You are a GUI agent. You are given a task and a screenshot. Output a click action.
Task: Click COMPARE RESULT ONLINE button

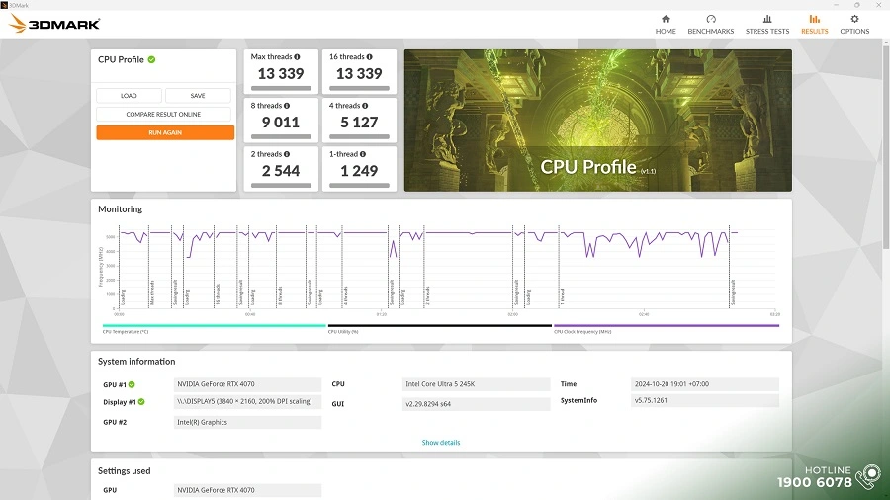click(163, 114)
